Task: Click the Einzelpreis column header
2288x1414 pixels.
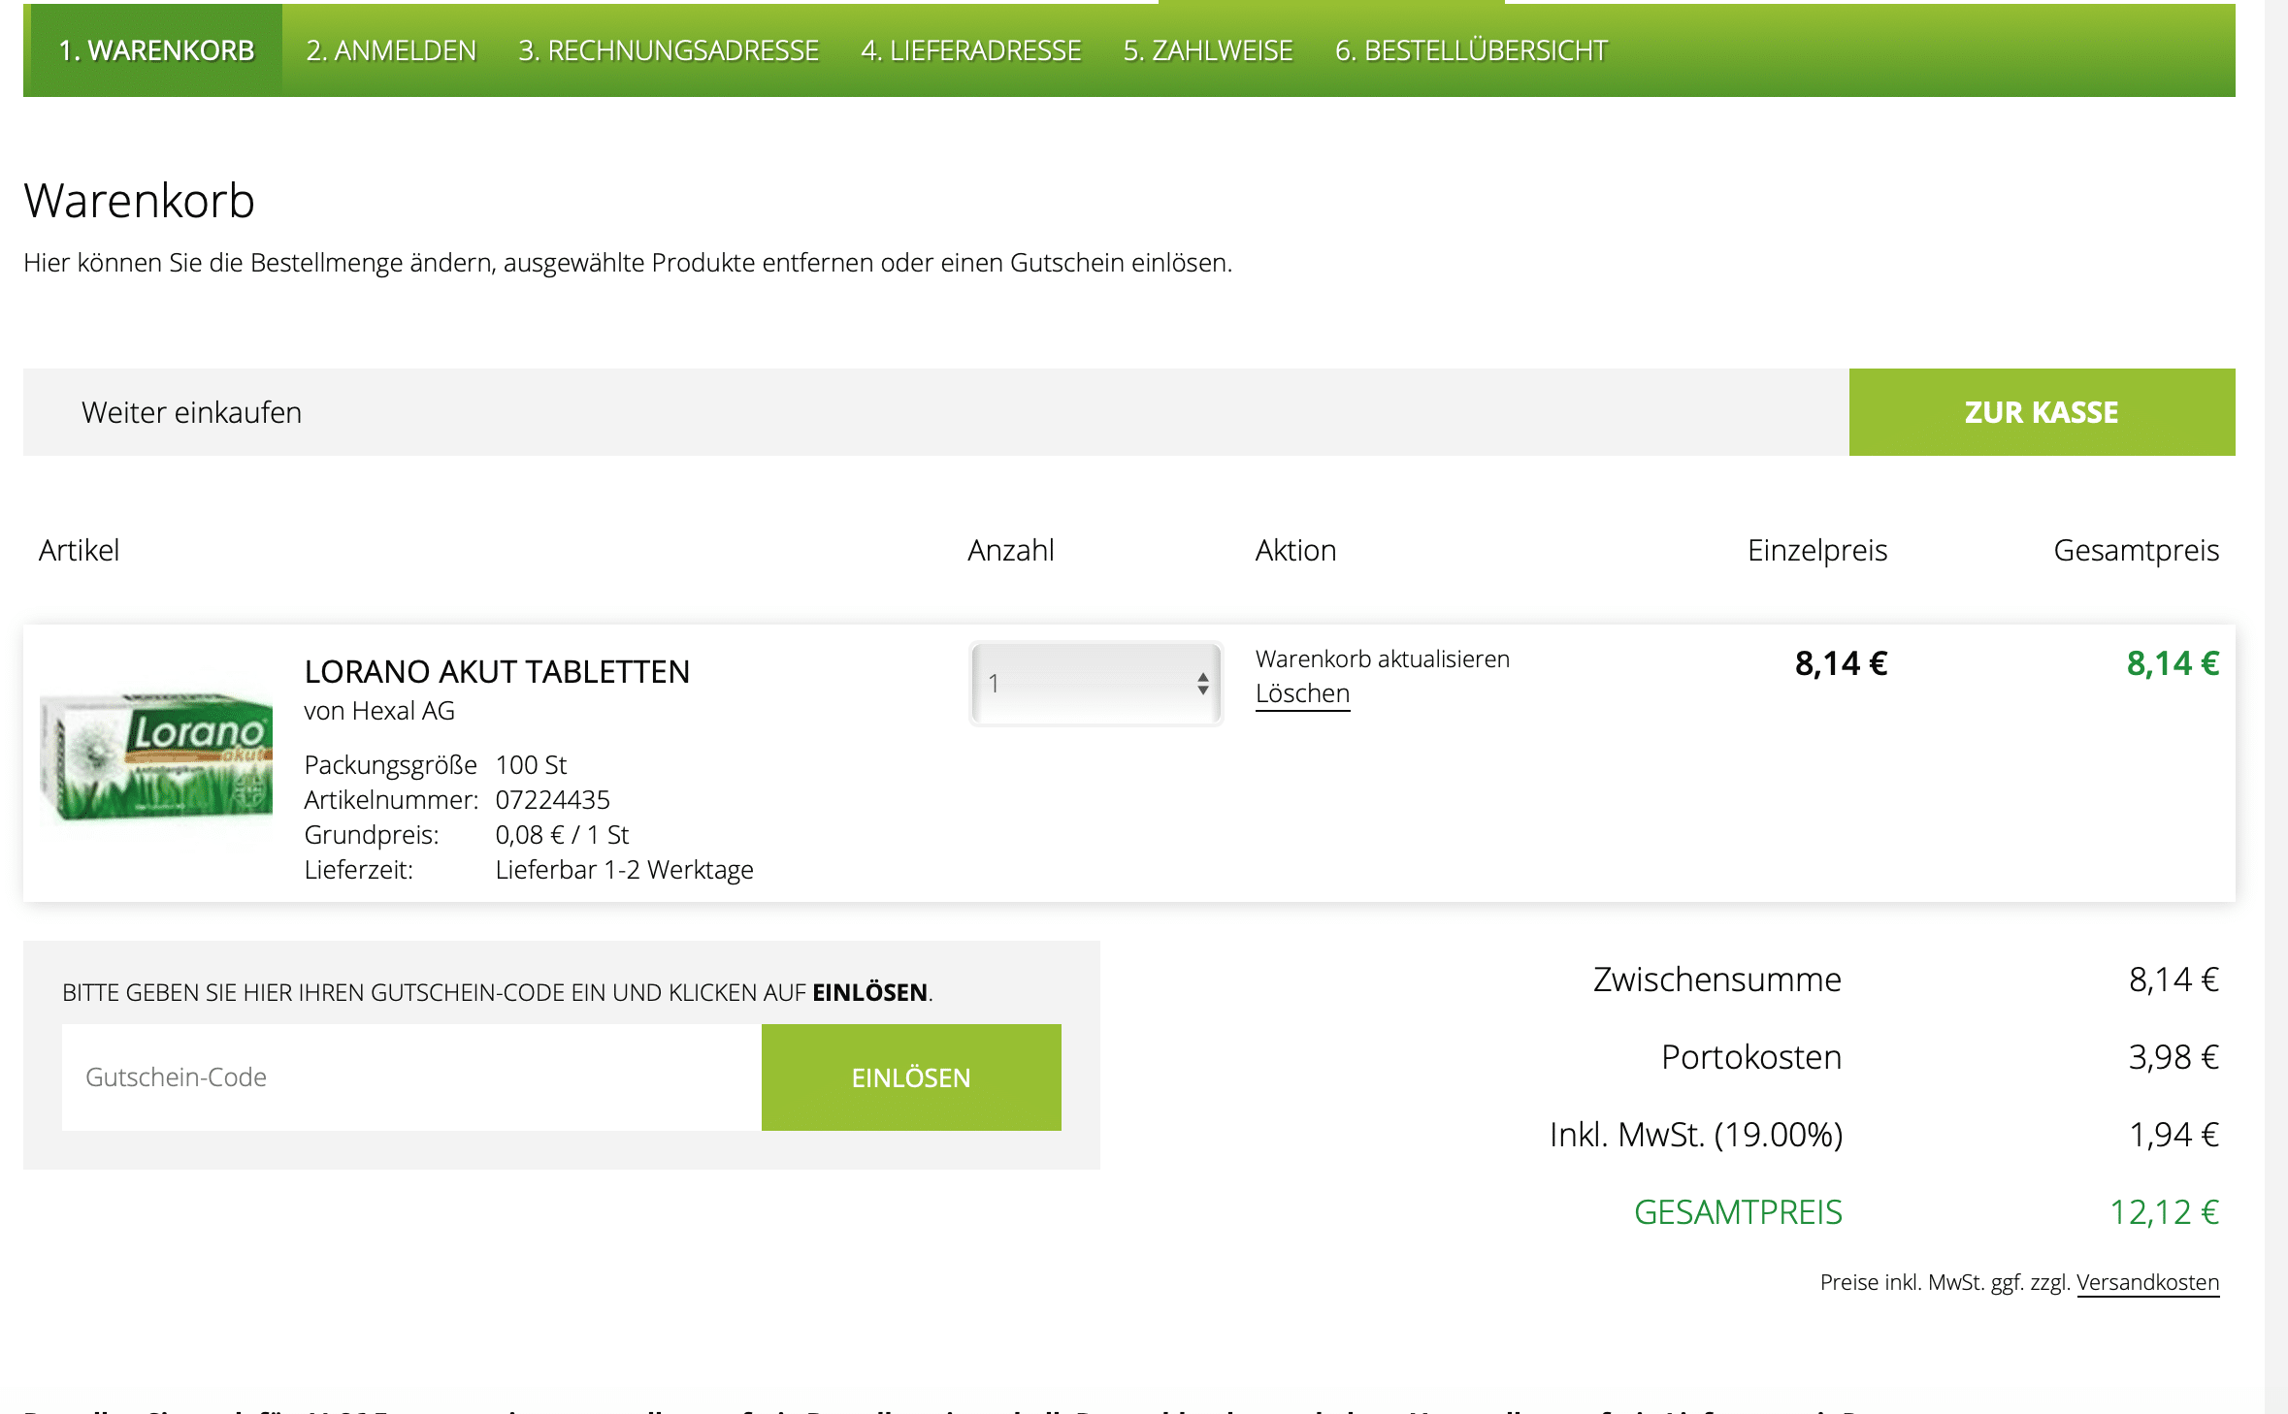Action: pos(1816,550)
